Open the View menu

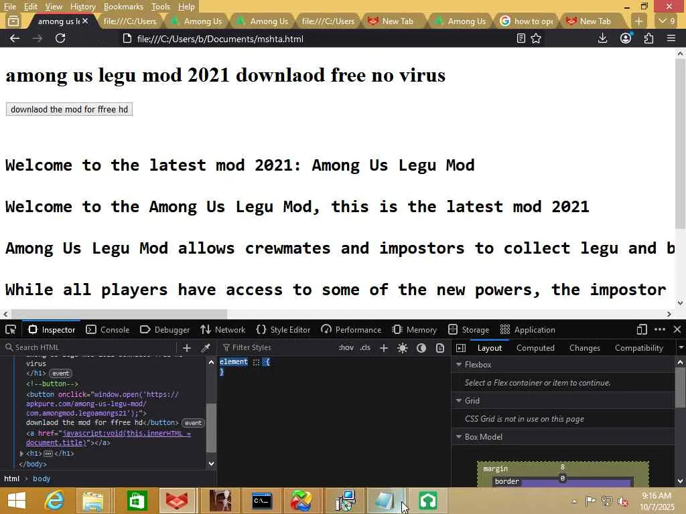pyautogui.click(x=54, y=7)
